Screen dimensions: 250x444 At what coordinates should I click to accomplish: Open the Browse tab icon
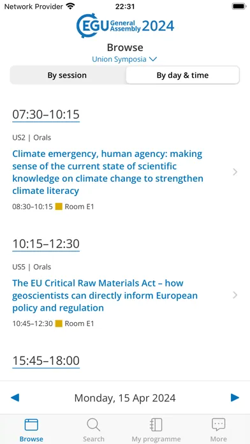point(31,425)
